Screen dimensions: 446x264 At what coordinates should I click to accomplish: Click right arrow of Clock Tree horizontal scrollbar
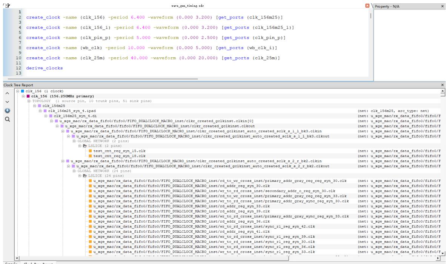tap(438, 258)
